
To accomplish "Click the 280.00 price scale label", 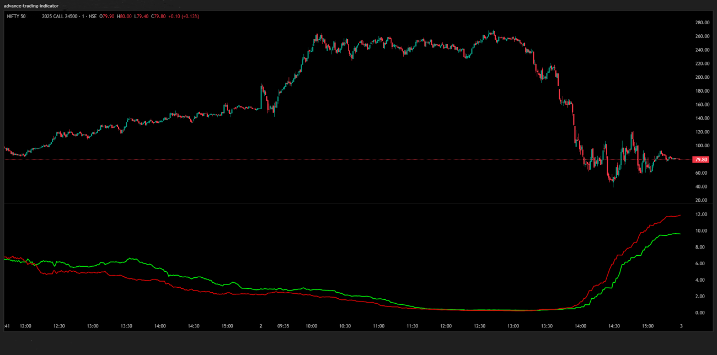I will [702, 23].
